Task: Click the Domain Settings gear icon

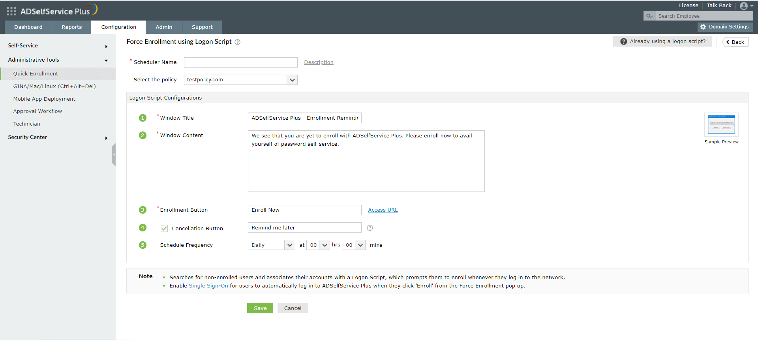Action: click(x=703, y=27)
